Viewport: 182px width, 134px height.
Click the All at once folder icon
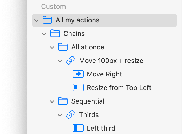point(63,47)
